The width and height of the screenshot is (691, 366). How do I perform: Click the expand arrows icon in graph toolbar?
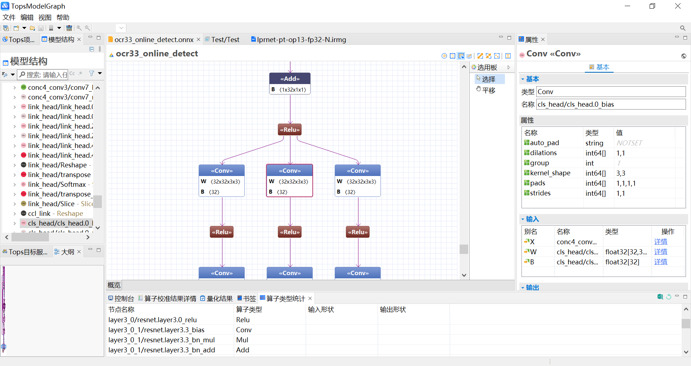(x=480, y=56)
